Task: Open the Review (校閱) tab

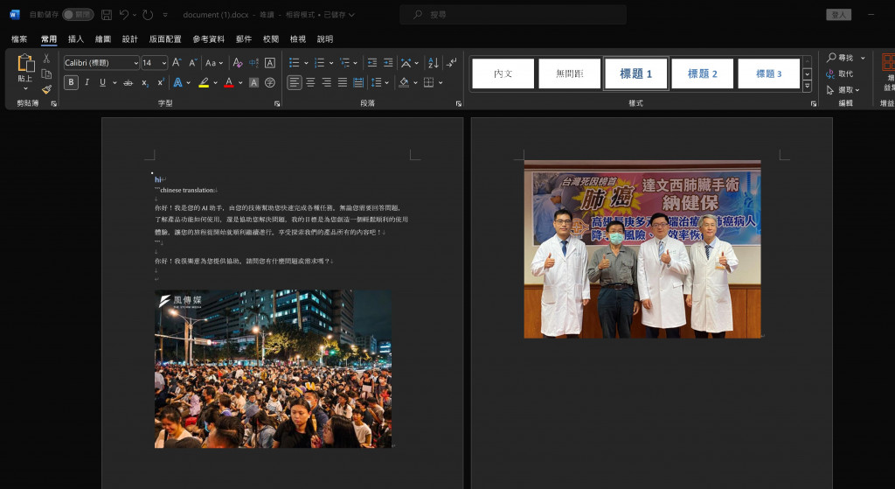Action: coord(271,38)
